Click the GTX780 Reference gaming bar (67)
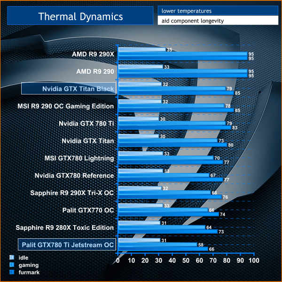The width and height of the screenshot is (282, 282). coord(164,175)
